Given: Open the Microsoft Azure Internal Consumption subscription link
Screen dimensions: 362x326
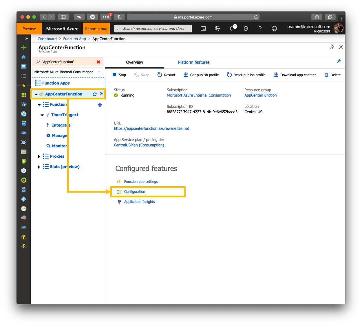Looking at the screenshot, I should [199, 95].
